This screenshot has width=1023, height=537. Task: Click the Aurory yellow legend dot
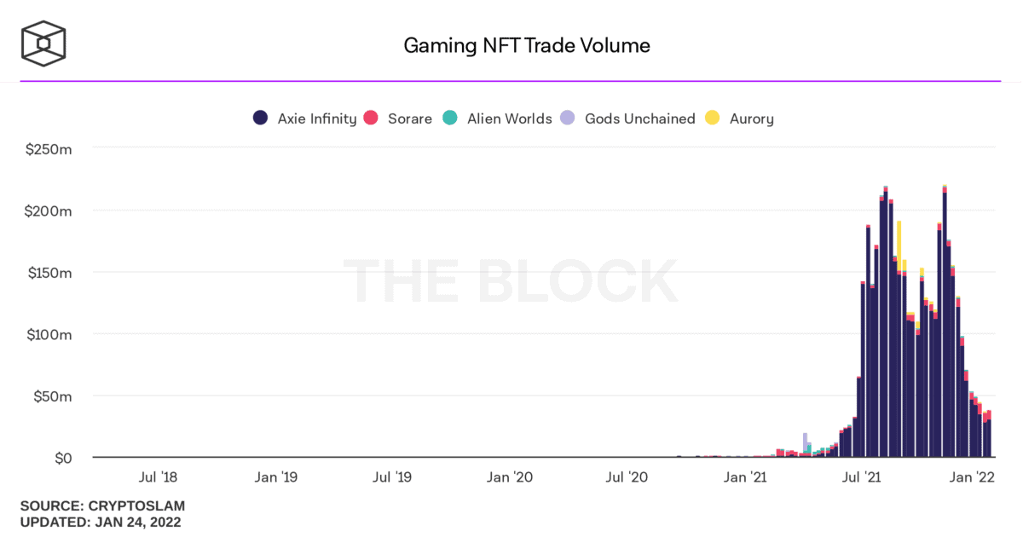click(713, 118)
